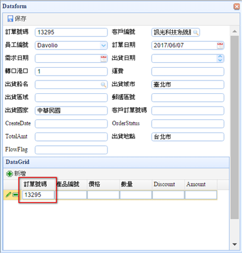Click the 產品編號 grid column header
The width and height of the screenshot is (242, 253).
(x=71, y=184)
